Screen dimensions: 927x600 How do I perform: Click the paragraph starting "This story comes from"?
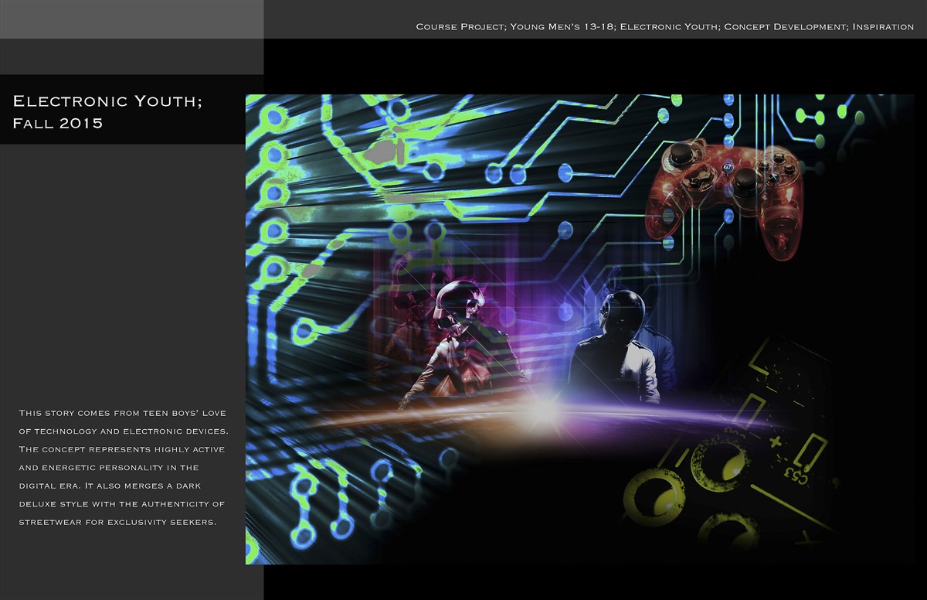pos(122,467)
